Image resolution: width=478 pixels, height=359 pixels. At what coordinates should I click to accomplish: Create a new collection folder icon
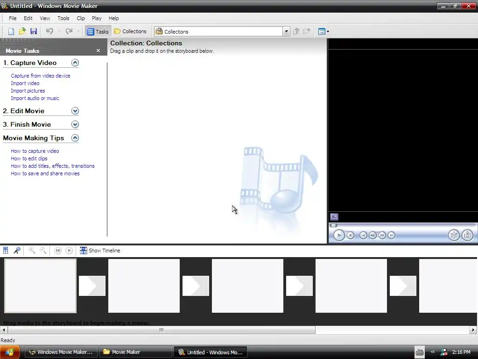[307, 31]
